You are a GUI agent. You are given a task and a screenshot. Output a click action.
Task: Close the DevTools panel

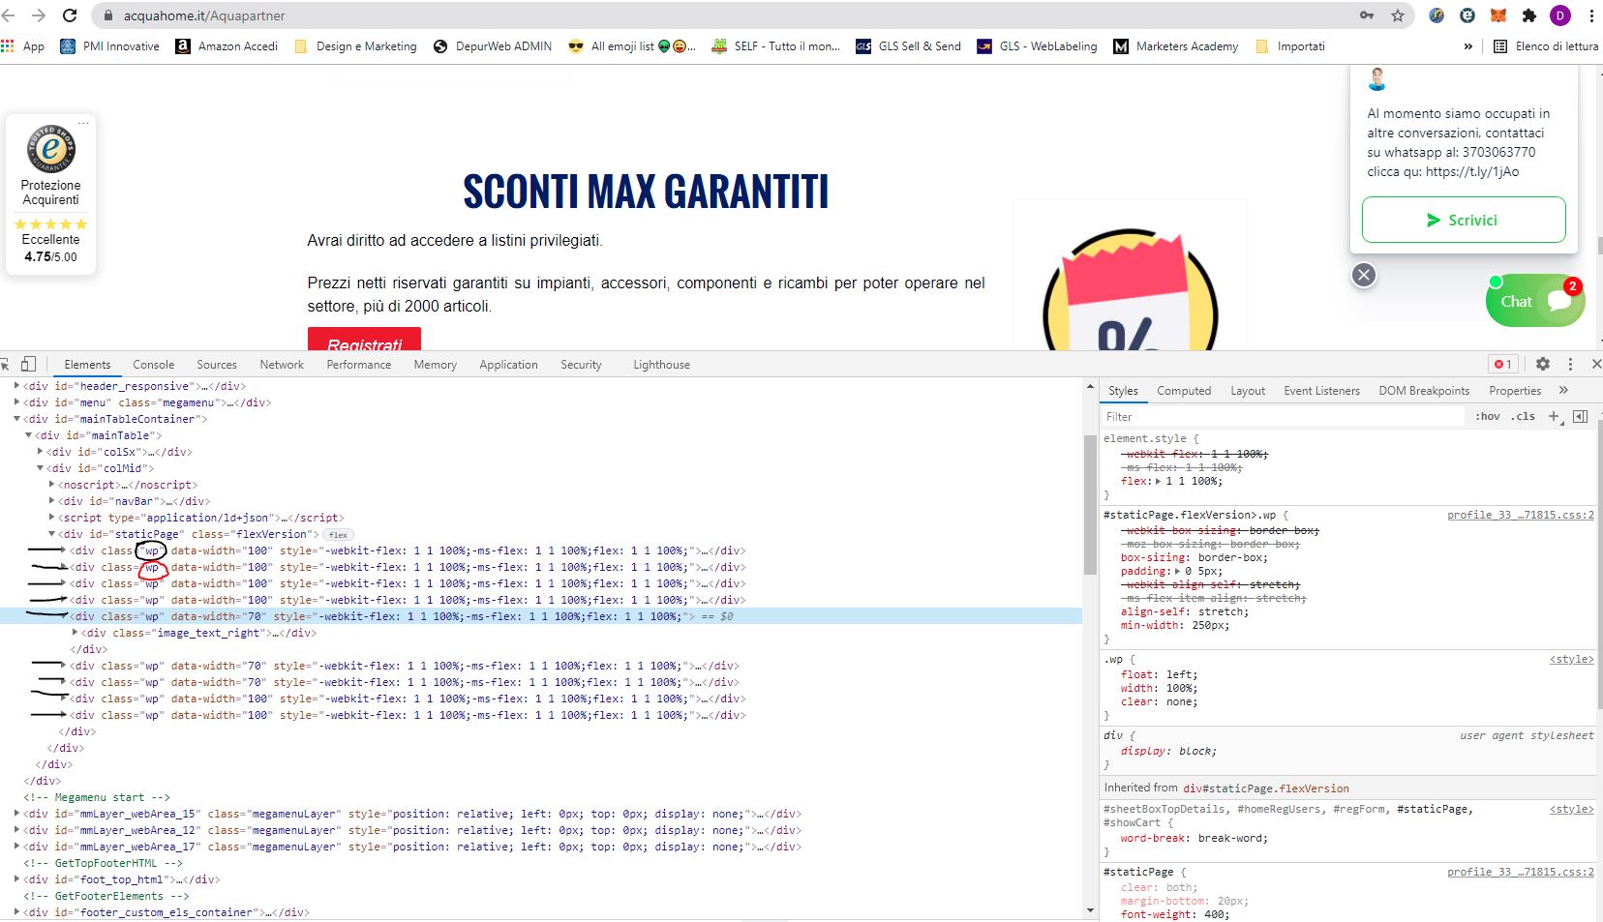[x=1596, y=364]
